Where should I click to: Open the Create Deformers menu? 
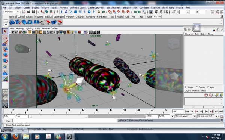click(x=96, y=7)
